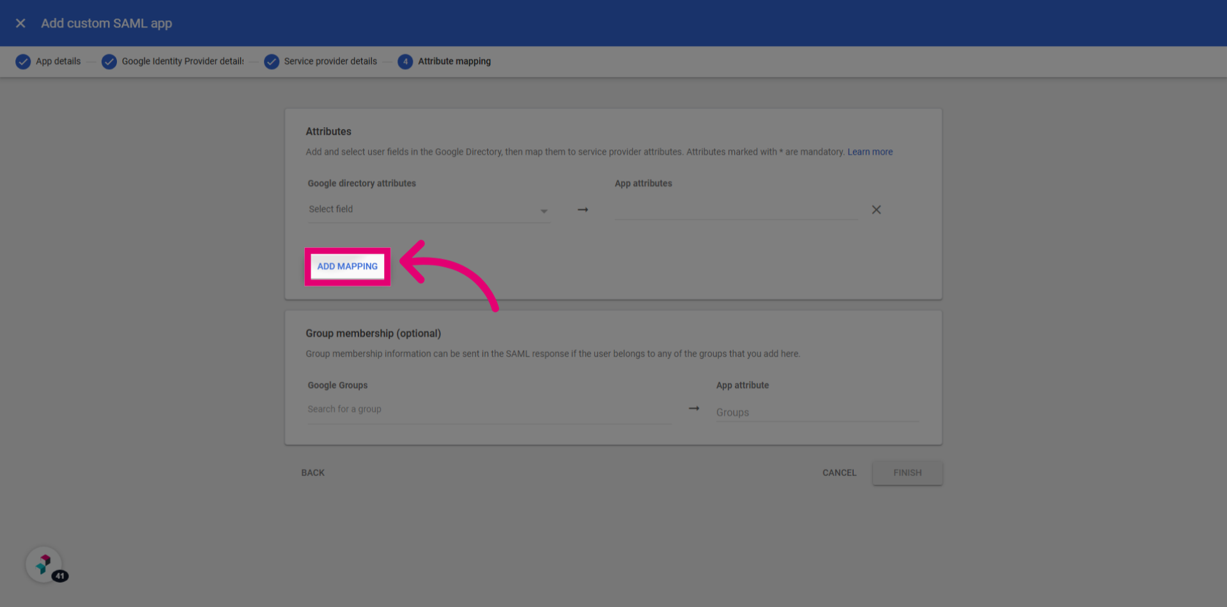Click the Attributes section heading

(x=328, y=132)
